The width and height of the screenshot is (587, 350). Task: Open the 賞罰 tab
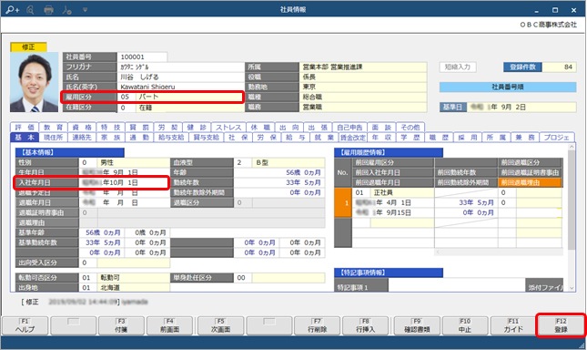[138, 128]
